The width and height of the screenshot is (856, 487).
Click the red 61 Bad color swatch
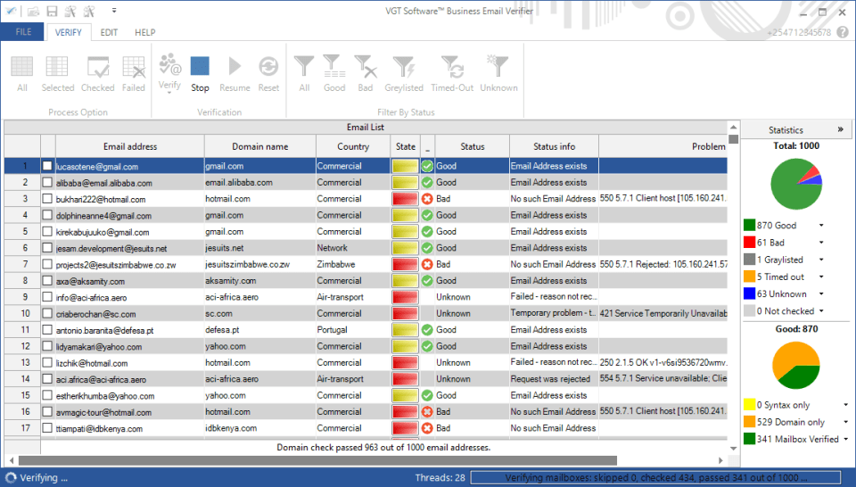749,242
